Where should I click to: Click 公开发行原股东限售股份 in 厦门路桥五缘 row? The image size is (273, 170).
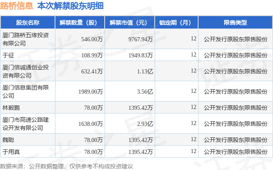pyautogui.click(x=236, y=39)
